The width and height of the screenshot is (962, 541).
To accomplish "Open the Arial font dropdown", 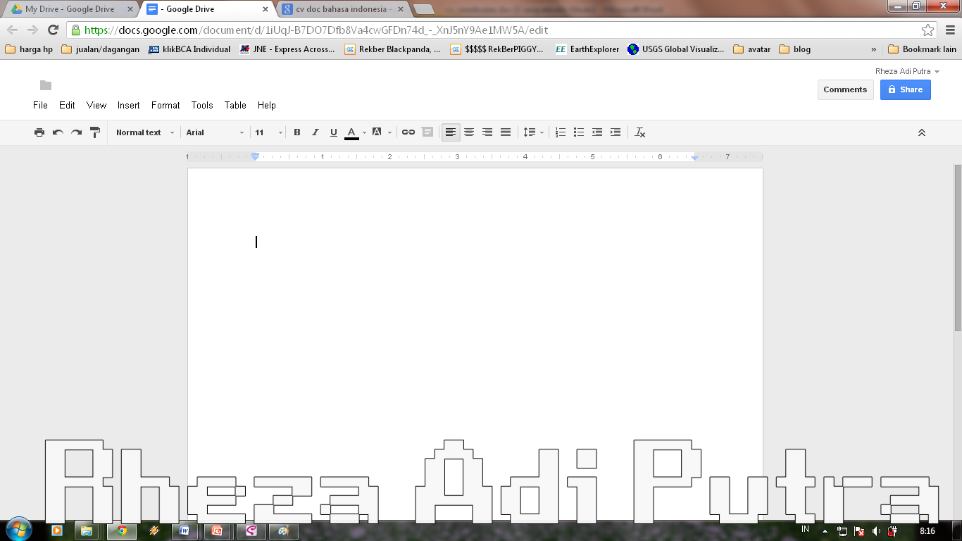I will [x=215, y=132].
